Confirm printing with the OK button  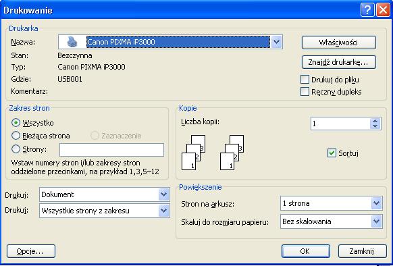(x=305, y=251)
